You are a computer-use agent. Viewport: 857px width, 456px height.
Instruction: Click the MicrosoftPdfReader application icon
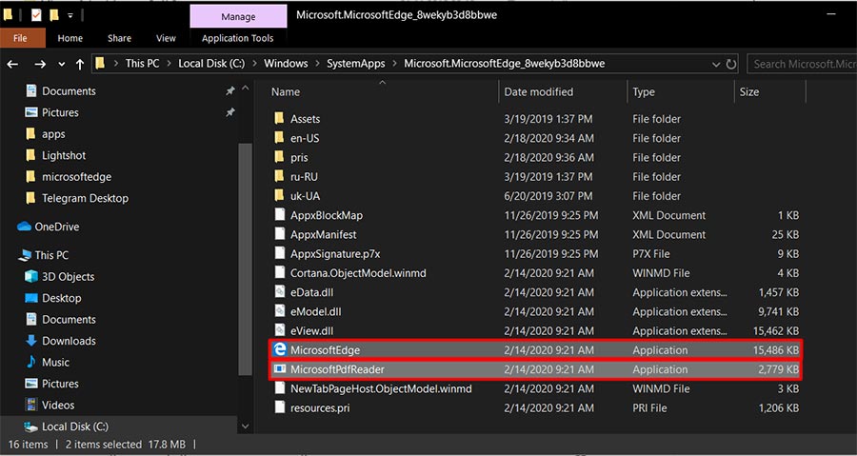(x=280, y=368)
